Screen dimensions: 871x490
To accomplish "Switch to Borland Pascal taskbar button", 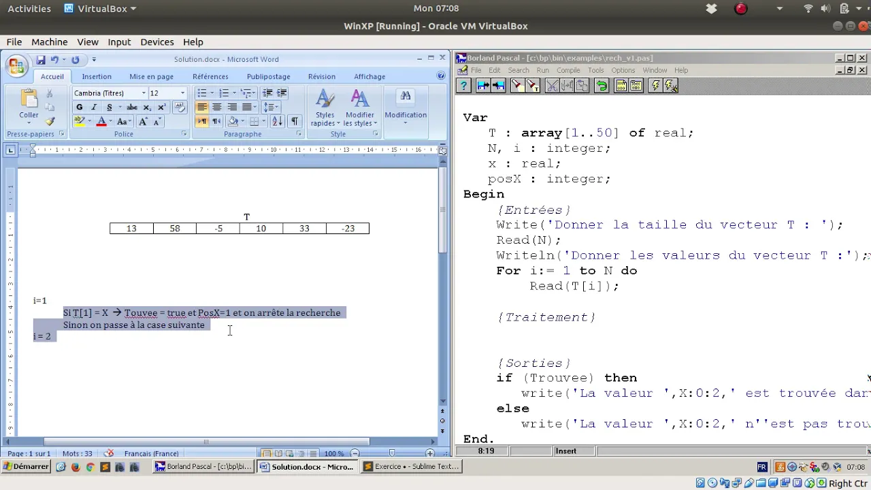I will tap(203, 467).
